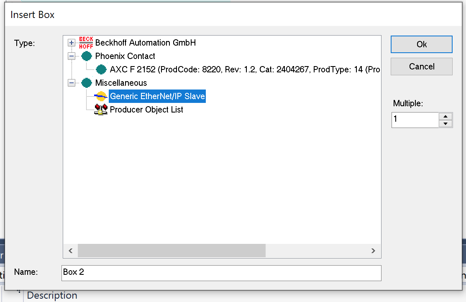Click the Generic EtherNet/IP Slave yellow icon
The height and width of the screenshot is (302, 466).
(101, 96)
